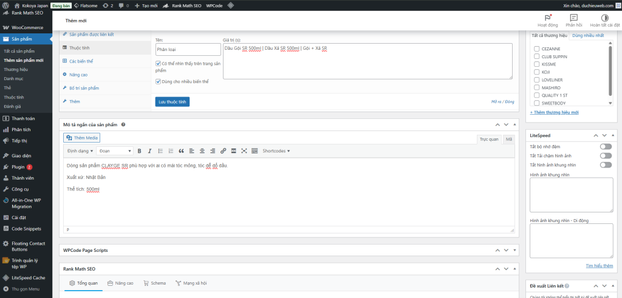Toggle bold formatting in description editor
Screen dimensions: 622x298
139,151
